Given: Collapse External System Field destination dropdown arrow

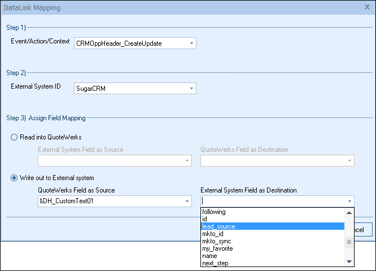Looking at the screenshot, I should tap(349, 202).
